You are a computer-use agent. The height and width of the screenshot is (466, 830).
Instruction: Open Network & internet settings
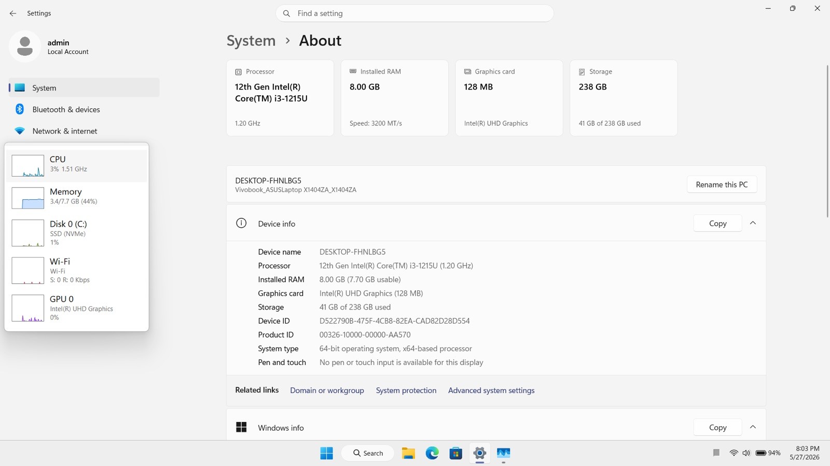84,131
